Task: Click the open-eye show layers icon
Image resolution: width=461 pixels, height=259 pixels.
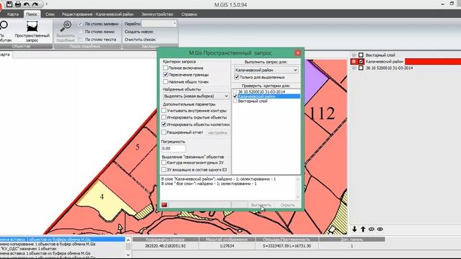Action: tap(380, 229)
